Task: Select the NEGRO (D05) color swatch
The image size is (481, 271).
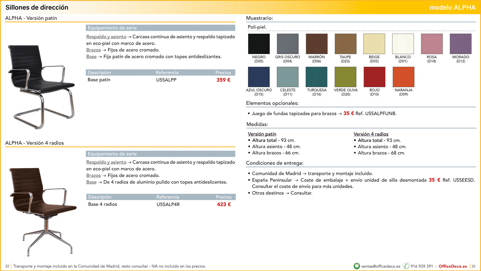Action: coord(259,44)
